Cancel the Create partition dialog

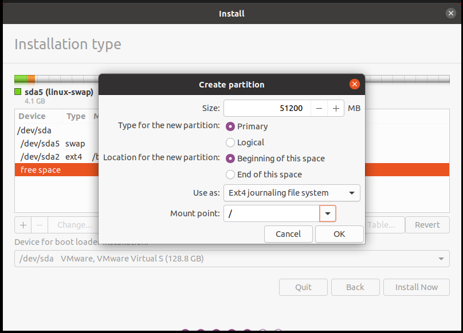[x=288, y=233]
